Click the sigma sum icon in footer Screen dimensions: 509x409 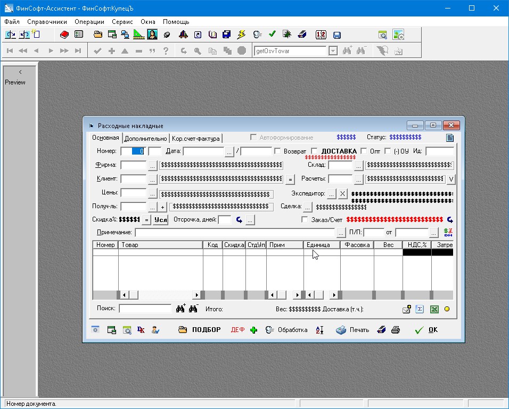[x=419, y=309]
